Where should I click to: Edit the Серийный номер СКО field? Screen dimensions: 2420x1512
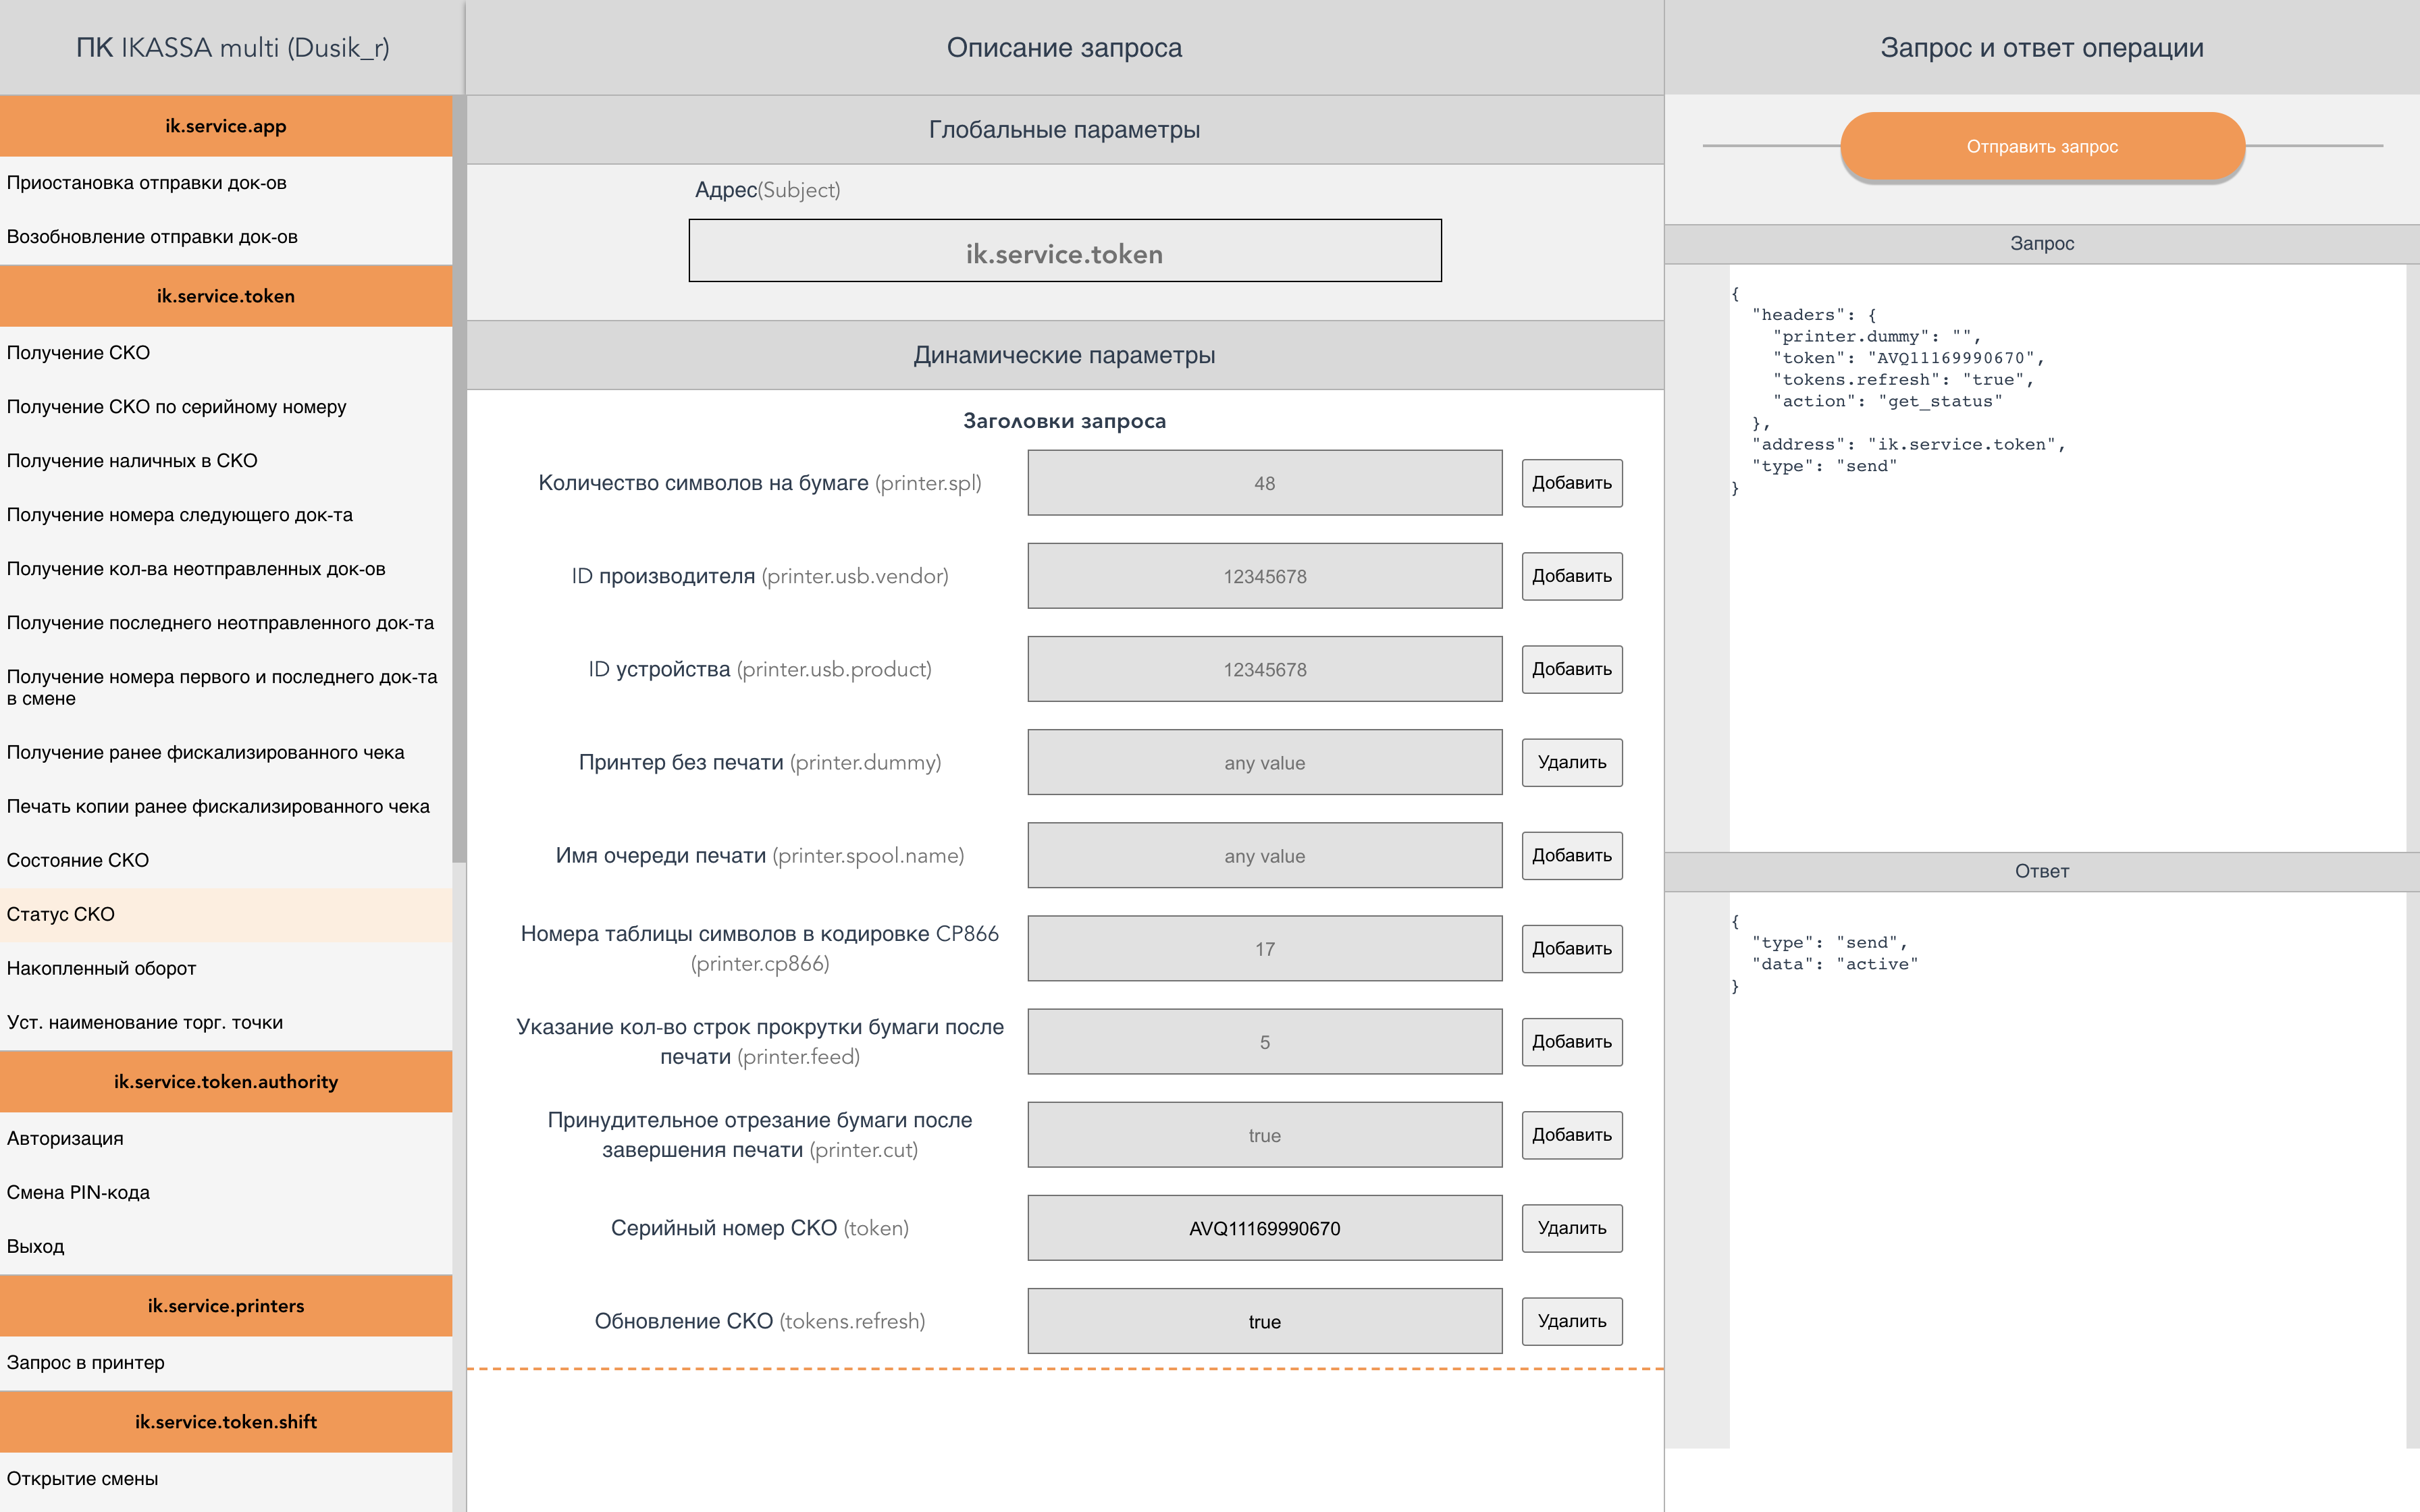[1264, 1228]
